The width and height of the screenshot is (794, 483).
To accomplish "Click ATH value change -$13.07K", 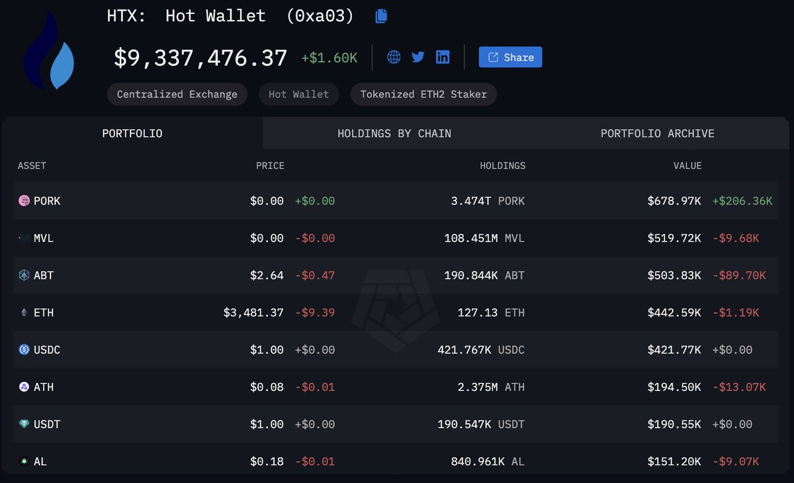I will [739, 387].
